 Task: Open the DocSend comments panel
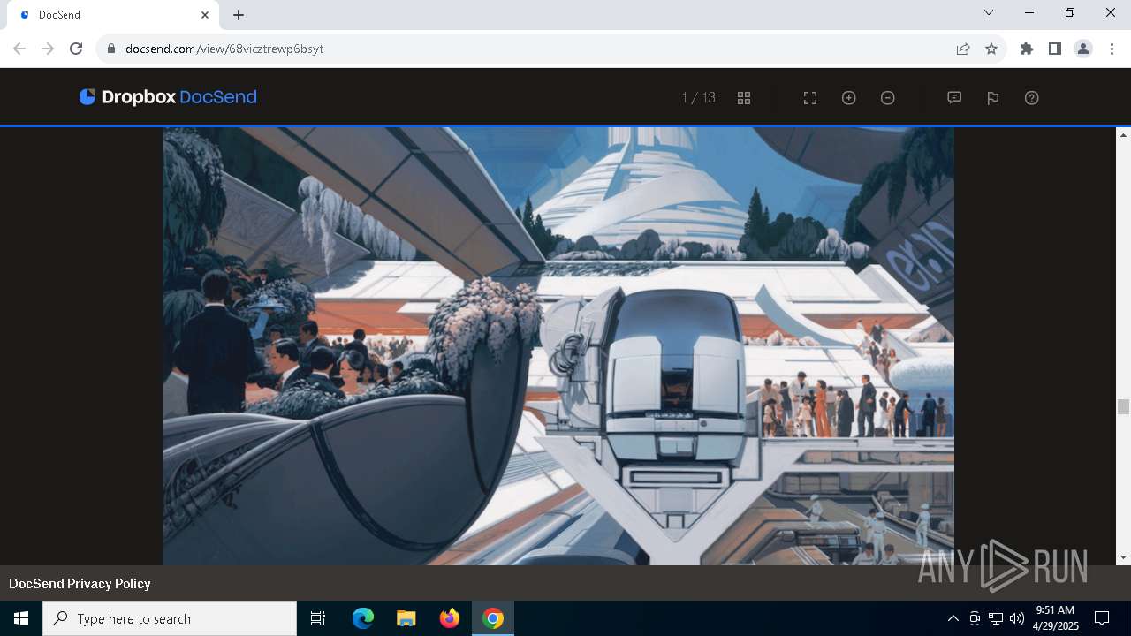[954, 98]
